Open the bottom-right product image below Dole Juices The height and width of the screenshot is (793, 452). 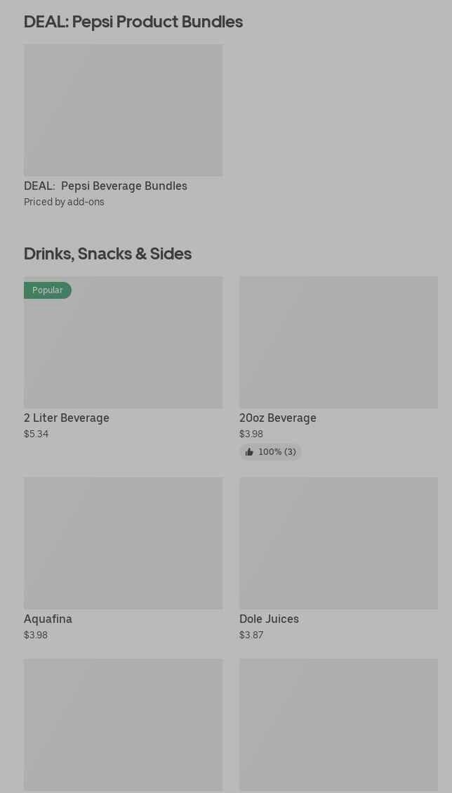(x=338, y=725)
